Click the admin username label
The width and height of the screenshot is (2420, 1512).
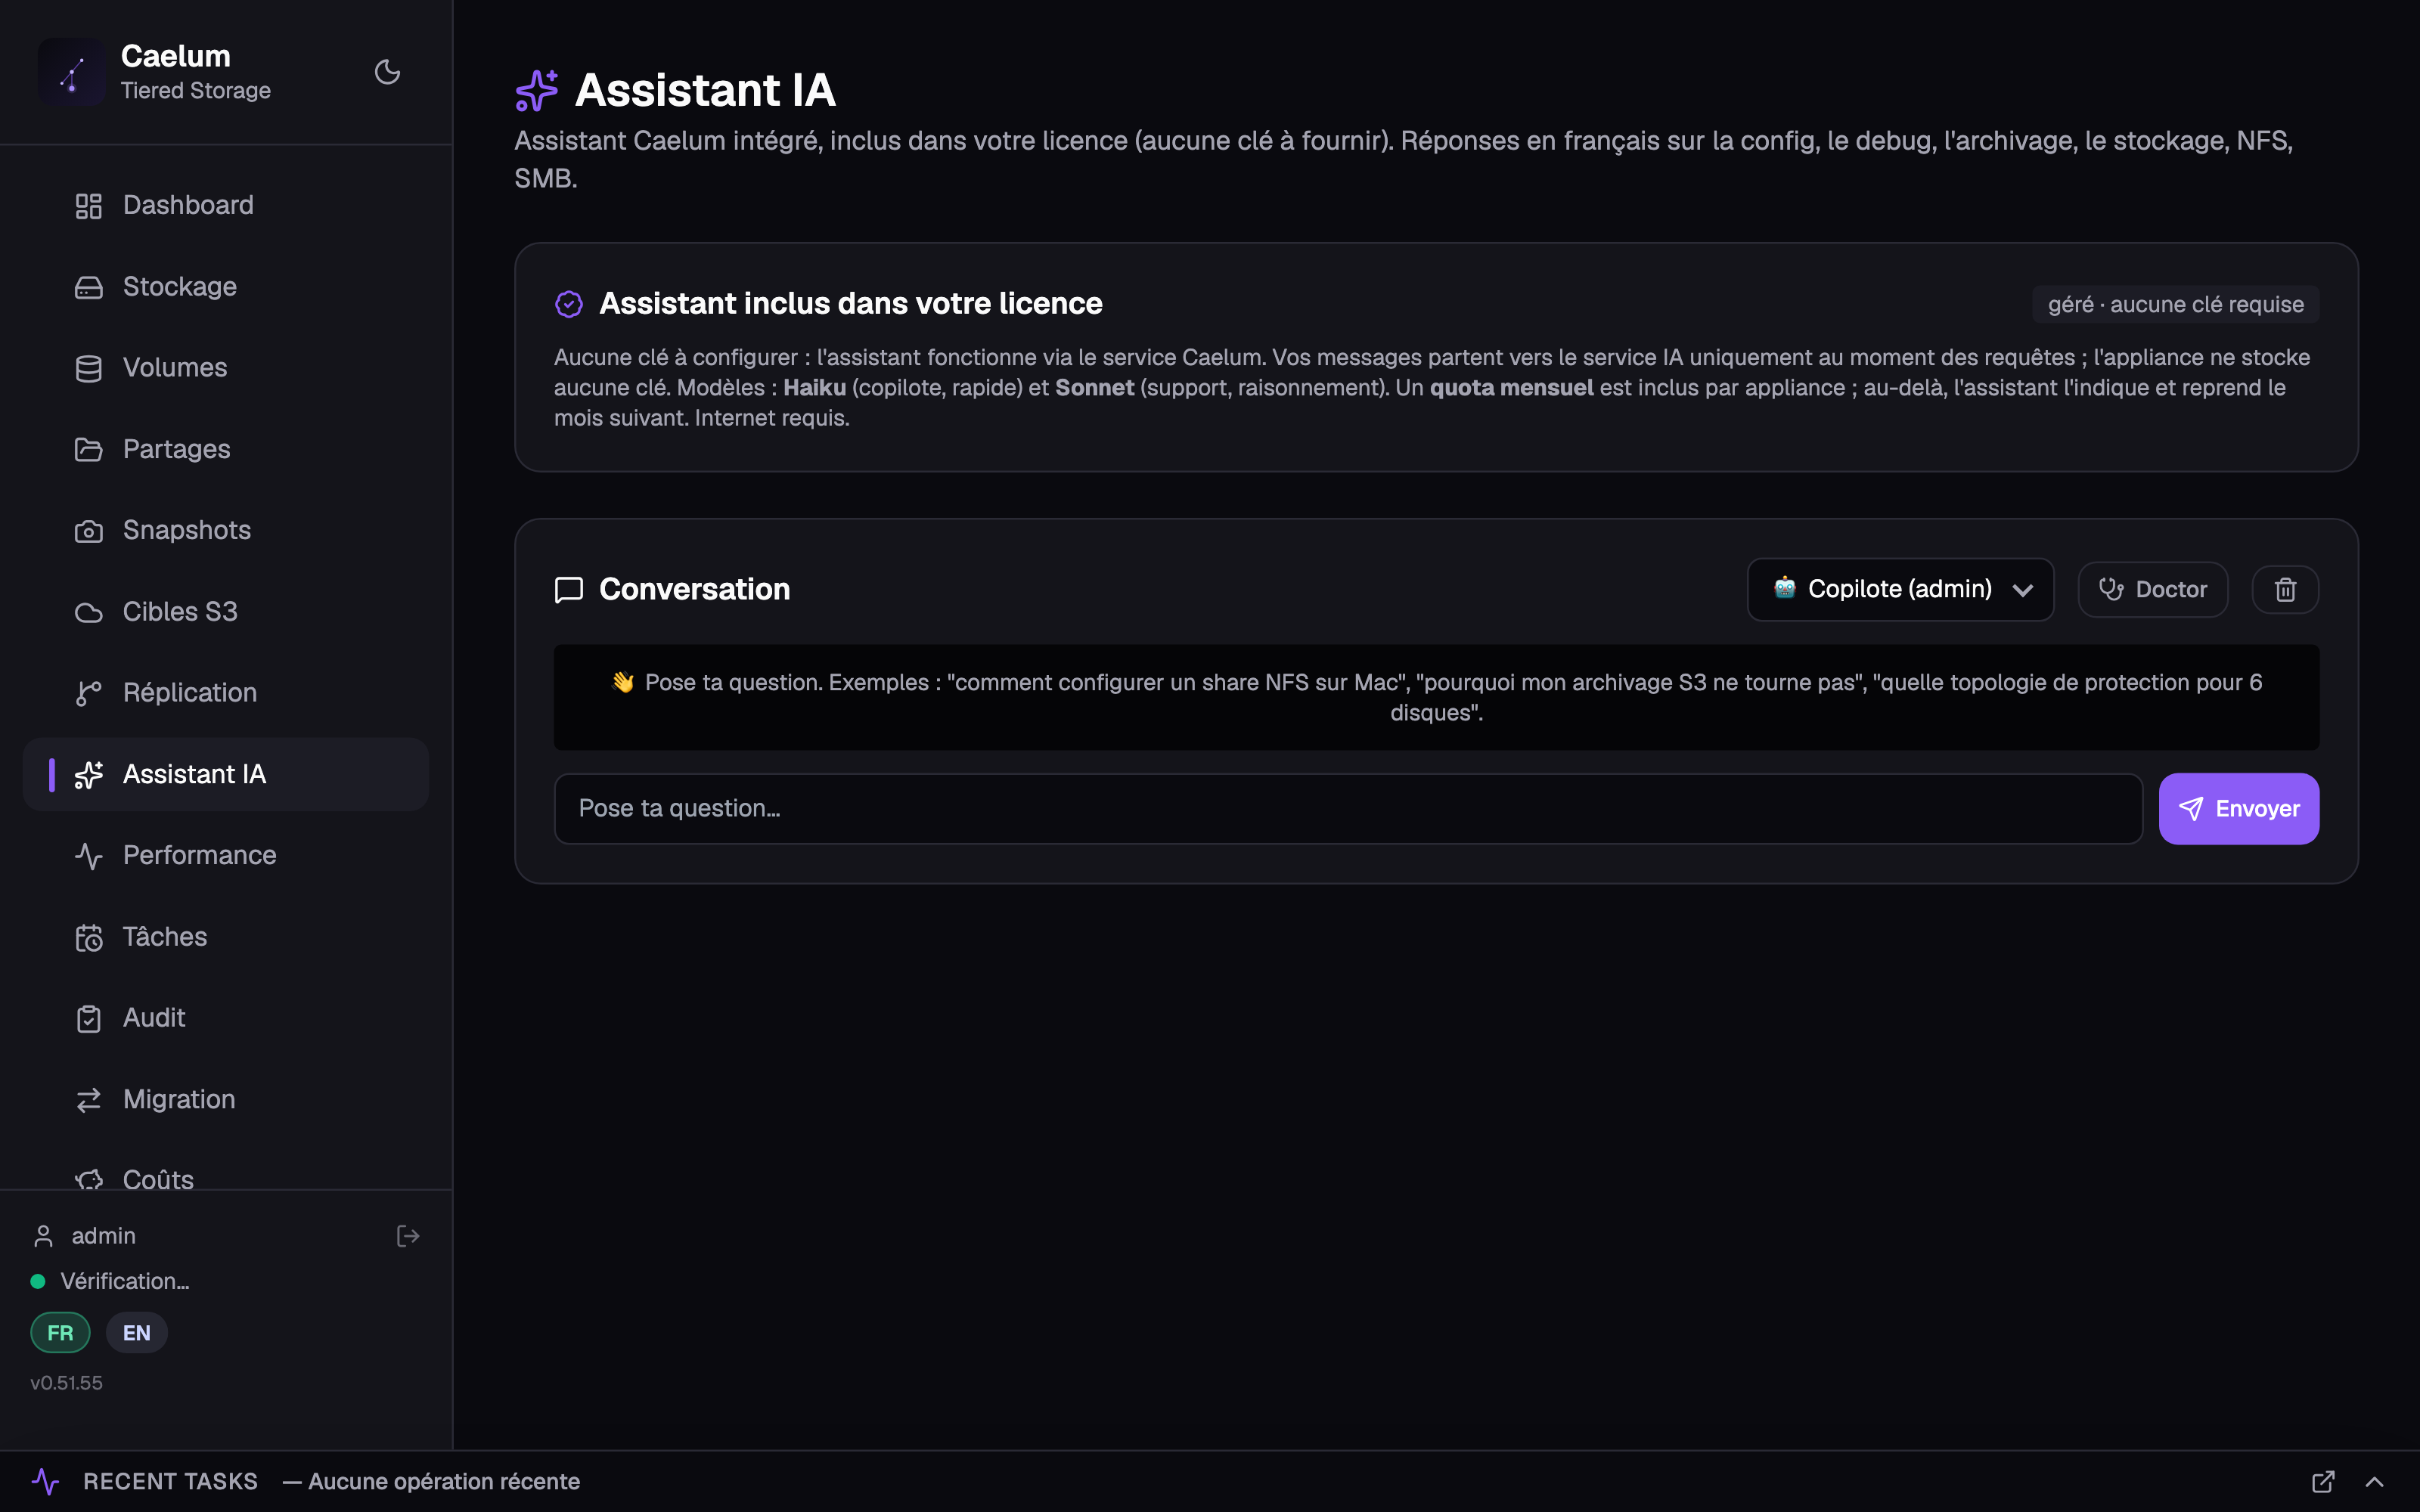click(x=103, y=1236)
